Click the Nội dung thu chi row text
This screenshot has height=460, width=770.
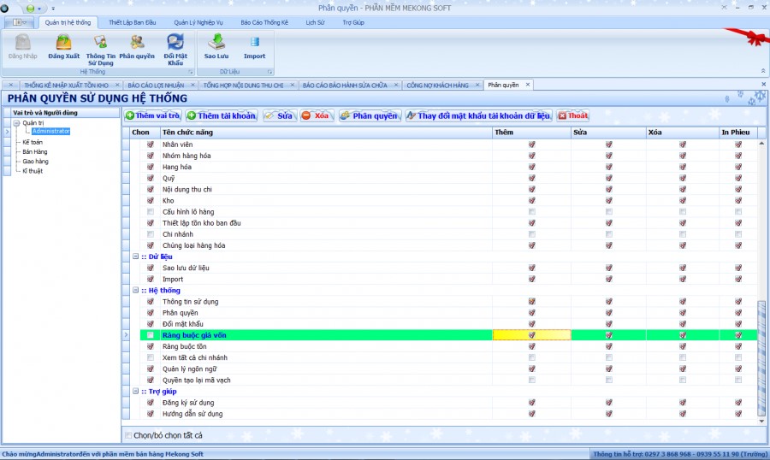(187, 190)
